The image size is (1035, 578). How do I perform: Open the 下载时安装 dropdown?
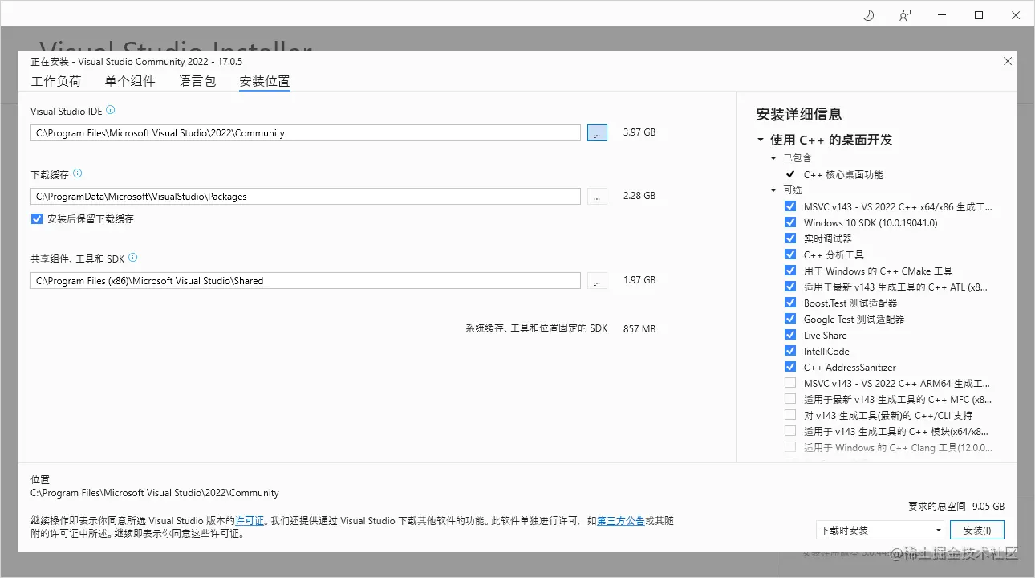[x=879, y=530]
